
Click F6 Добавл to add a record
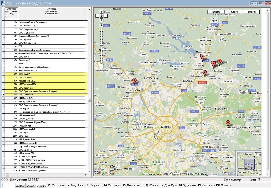(150, 185)
